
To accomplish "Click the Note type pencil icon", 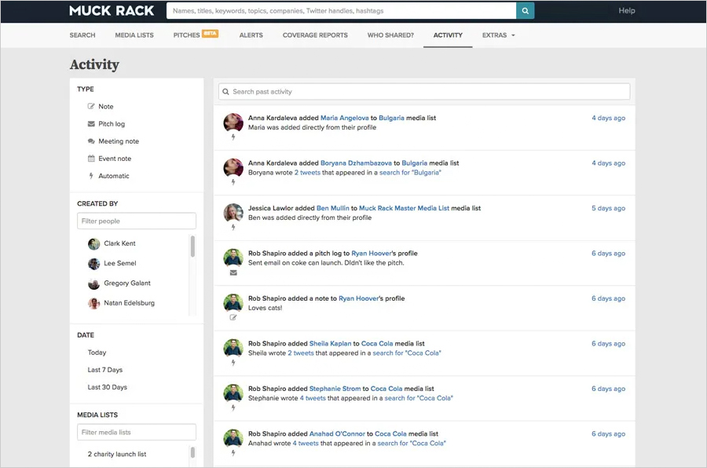I will pyautogui.click(x=91, y=107).
